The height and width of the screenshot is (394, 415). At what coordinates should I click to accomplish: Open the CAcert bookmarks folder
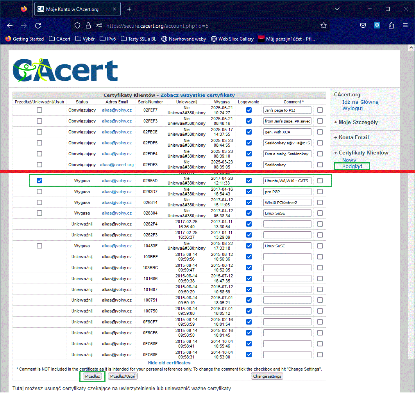coord(59,39)
